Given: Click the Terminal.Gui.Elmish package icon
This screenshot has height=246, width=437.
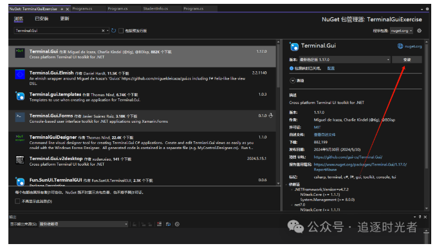Looking at the screenshot, I should point(20,75).
